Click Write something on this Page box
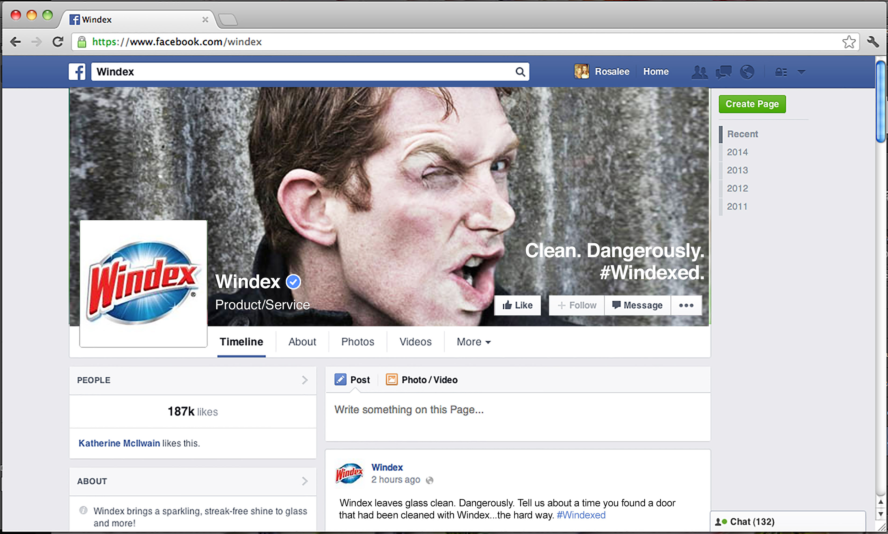This screenshot has width=888, height=534. 518,417
